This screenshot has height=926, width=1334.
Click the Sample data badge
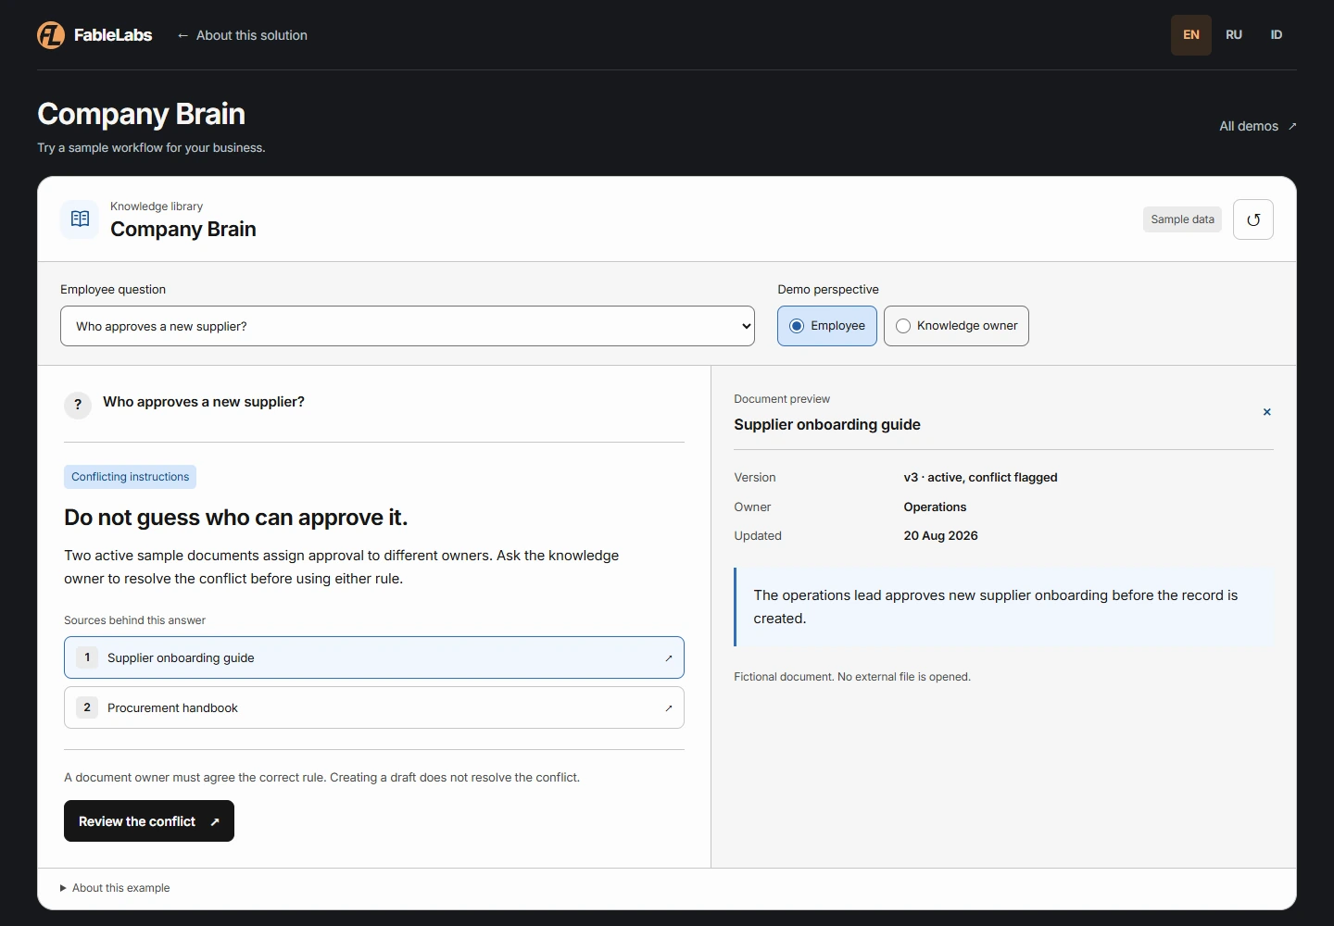pos(1182,219)
